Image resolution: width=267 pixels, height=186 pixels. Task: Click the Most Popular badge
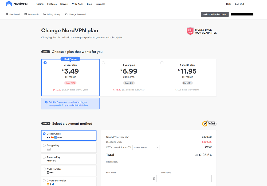point(70,59)
